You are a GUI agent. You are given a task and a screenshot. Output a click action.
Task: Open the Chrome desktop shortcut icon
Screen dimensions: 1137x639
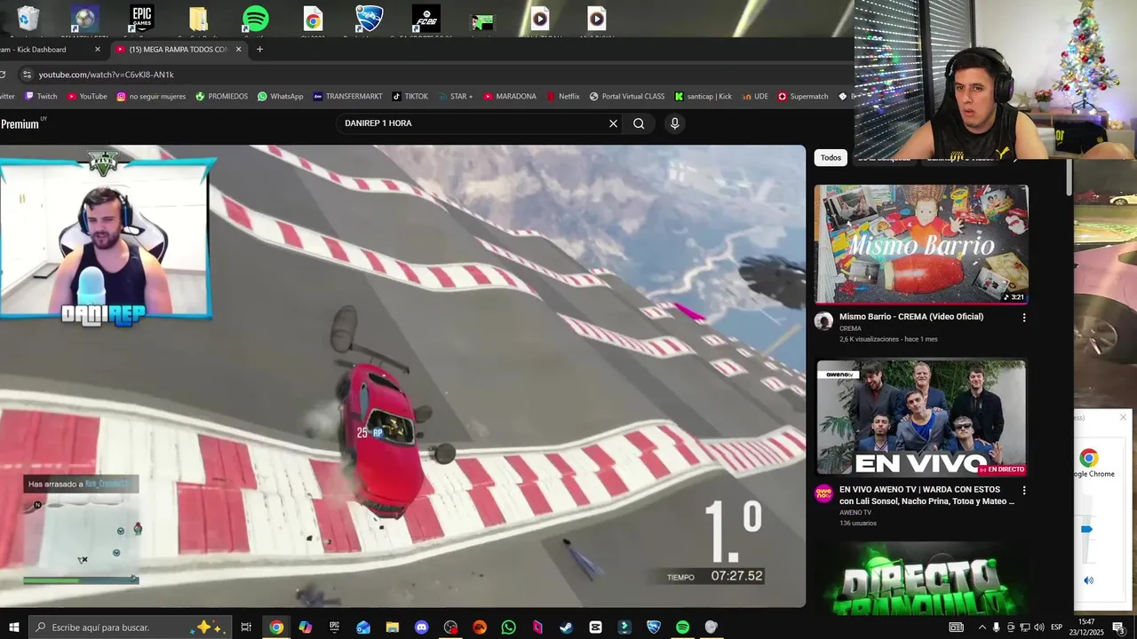(313, 19)
